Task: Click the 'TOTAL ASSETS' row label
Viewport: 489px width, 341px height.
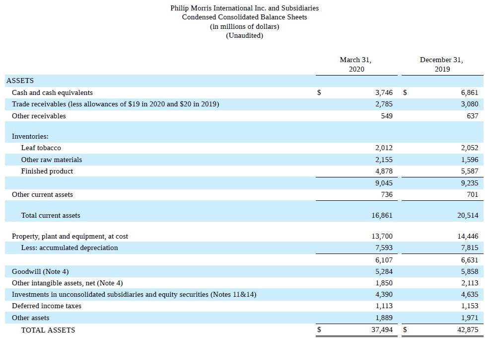Action: (x=48, y=330)
